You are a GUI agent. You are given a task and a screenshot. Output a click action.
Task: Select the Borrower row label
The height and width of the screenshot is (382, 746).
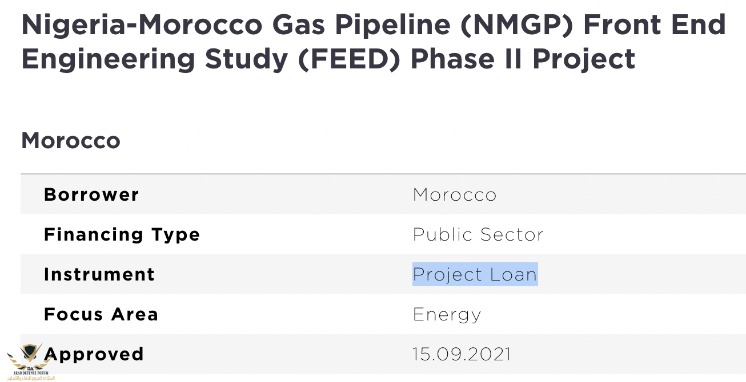click(x=91, y=194)
